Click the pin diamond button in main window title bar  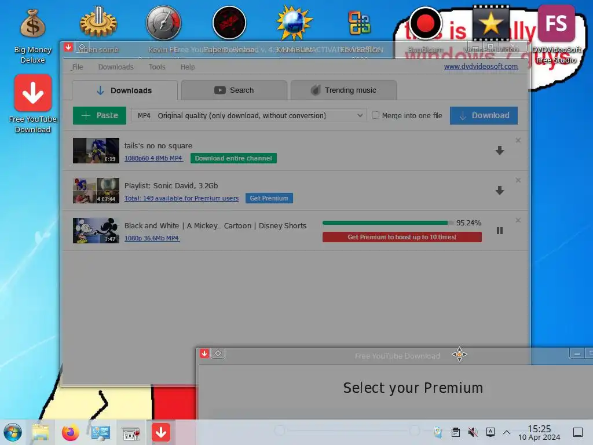point(82,48)
